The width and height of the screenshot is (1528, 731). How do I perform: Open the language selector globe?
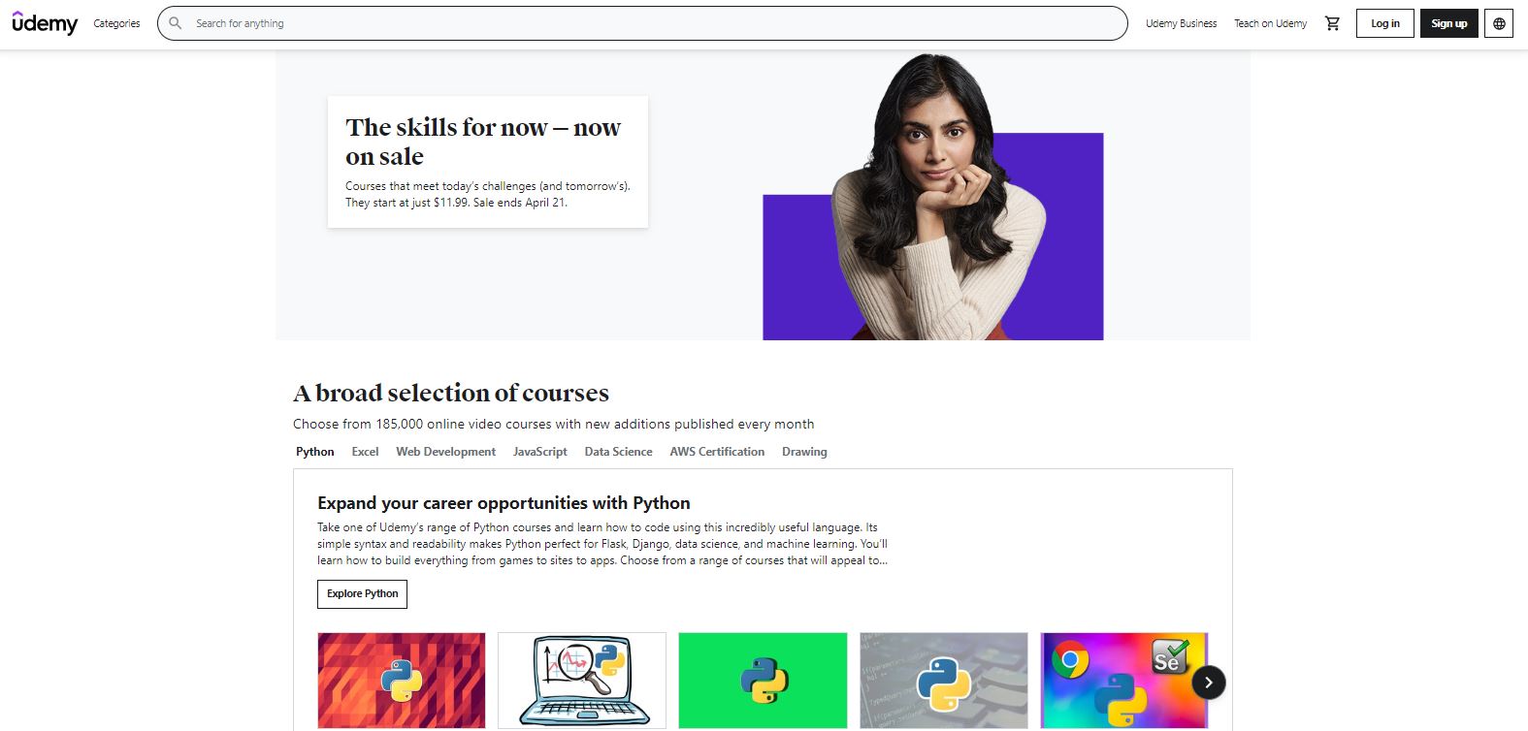pos(1499,23)
